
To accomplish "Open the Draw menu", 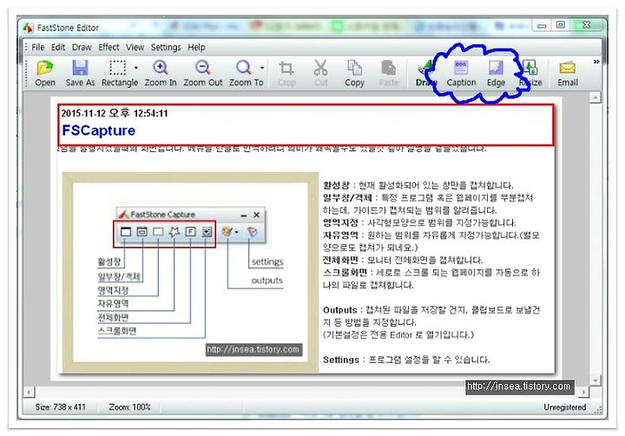I will coord(82,47).
